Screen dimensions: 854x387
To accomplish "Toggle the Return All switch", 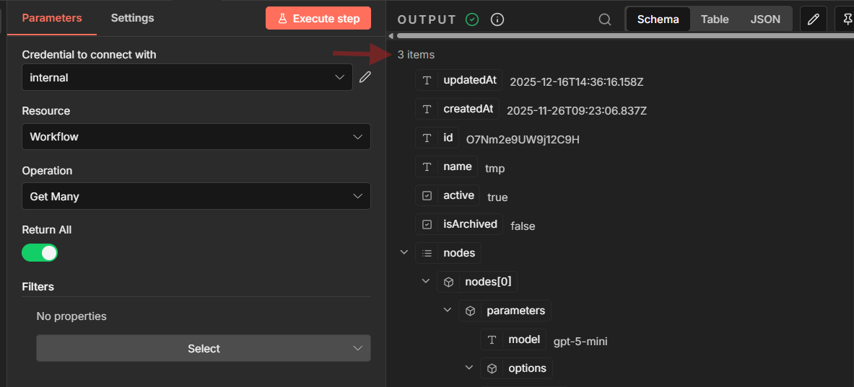I will pyautogui.click(x=40, y=253).
